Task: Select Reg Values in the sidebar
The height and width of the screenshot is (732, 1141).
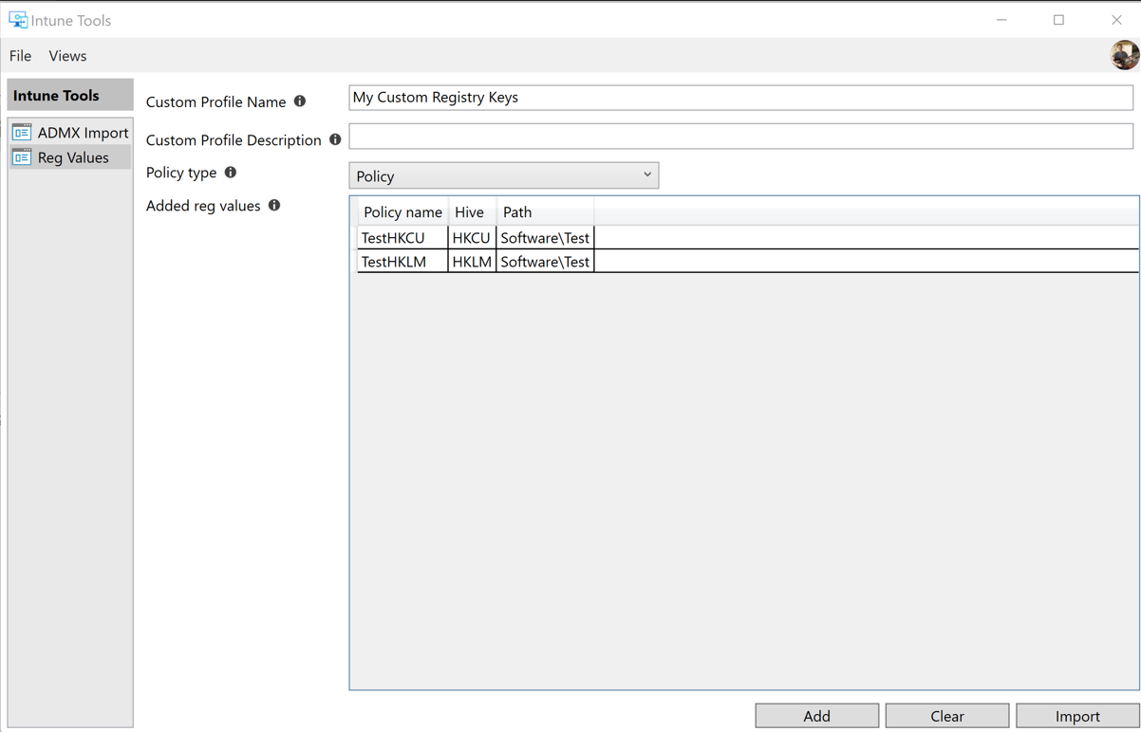Action: click(x=71, y=157)
